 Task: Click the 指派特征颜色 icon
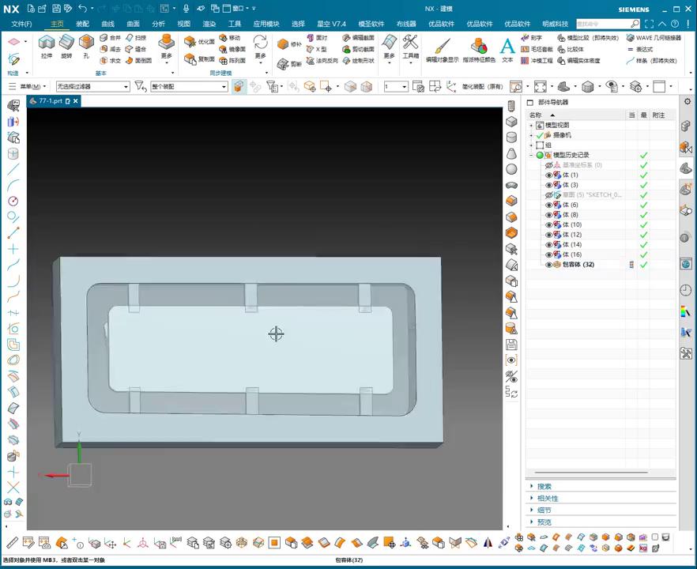click(479, 46)
